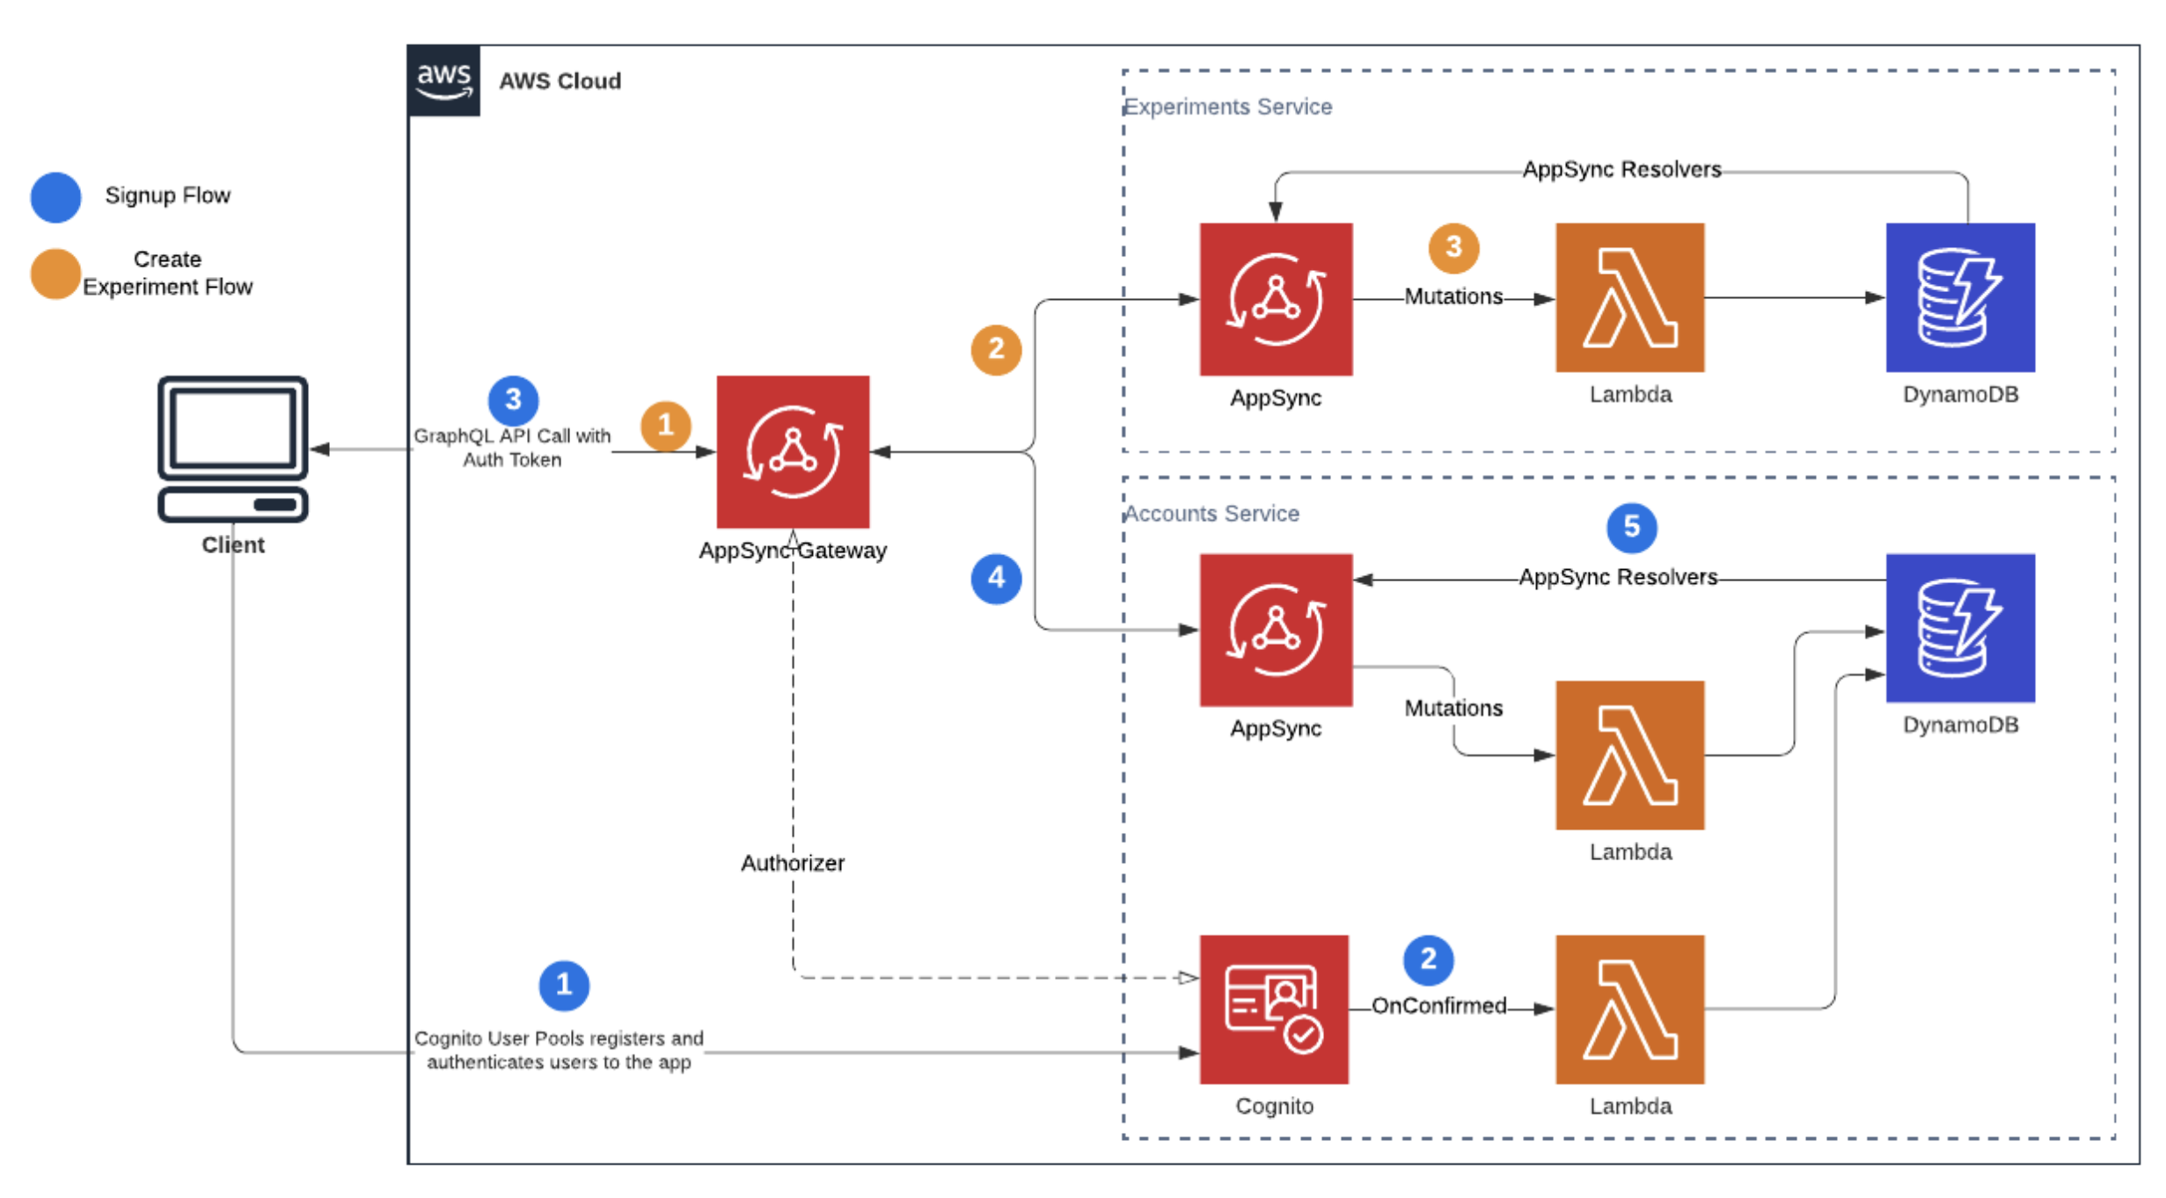
Task: Click the 'Authorizer' dashed line label
Action: pos(792,863)
